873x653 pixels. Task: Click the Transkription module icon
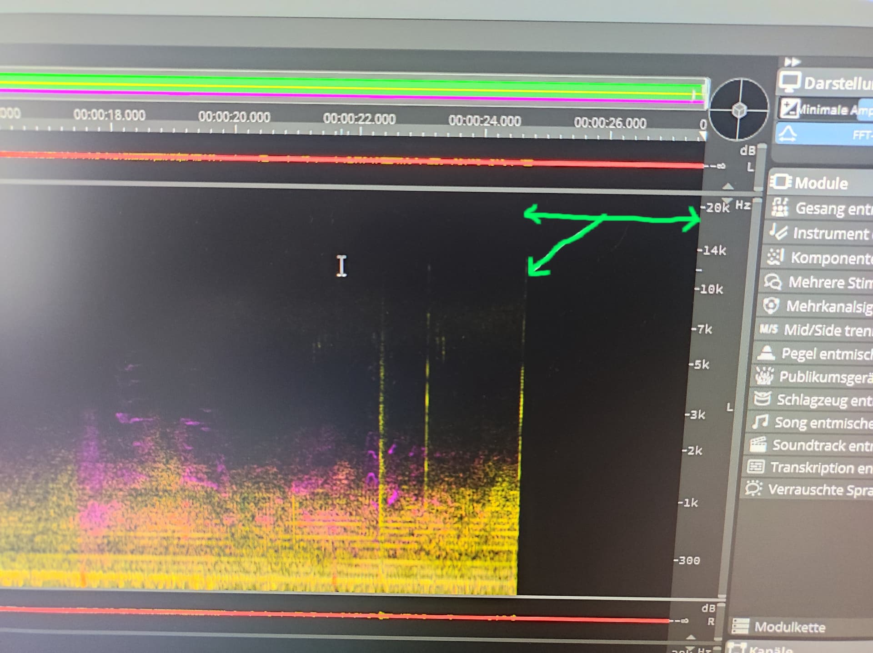(x=756, y=466)
